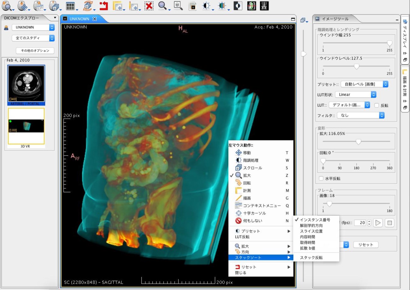Open the drawing pencil tool in toolbar
Screen dimensions: 410x290
click(x=135, y=6)
